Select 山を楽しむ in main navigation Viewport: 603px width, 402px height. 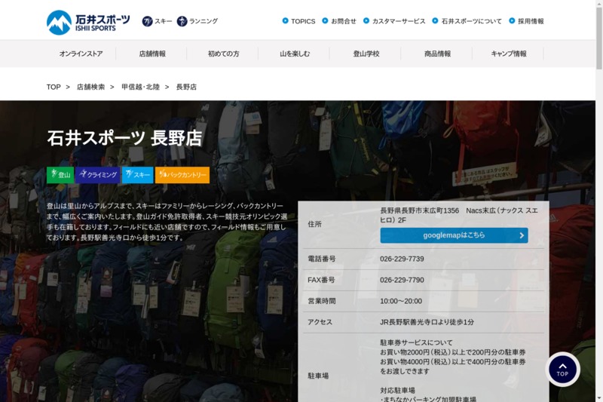click(295, 54)
